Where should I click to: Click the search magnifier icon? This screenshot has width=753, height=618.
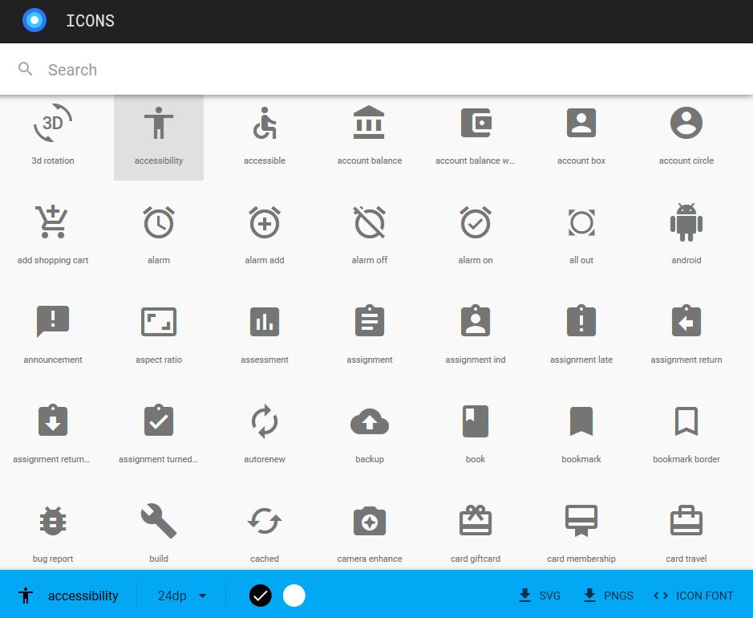tap(25, 69)
